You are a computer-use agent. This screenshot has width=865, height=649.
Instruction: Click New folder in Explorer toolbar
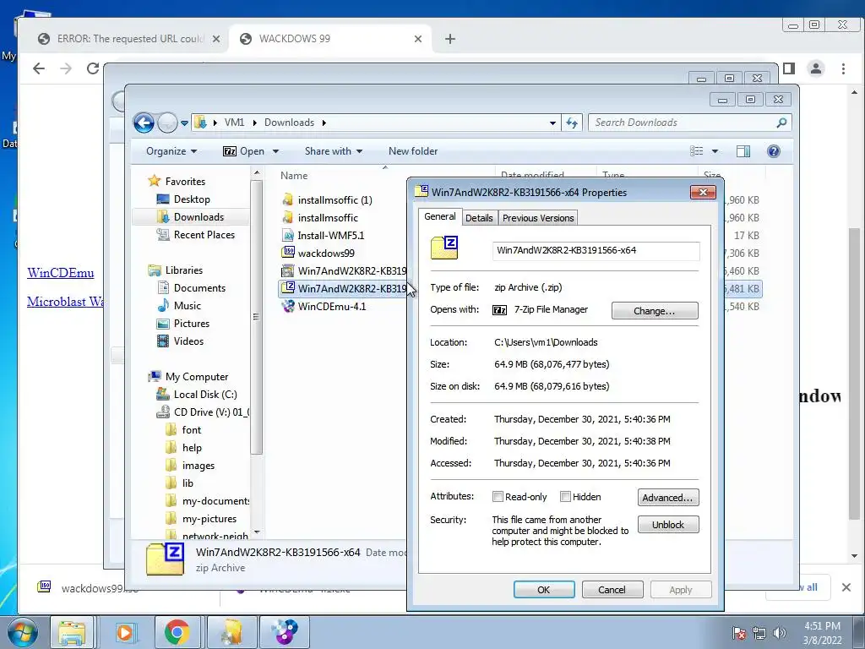[412, 151]
